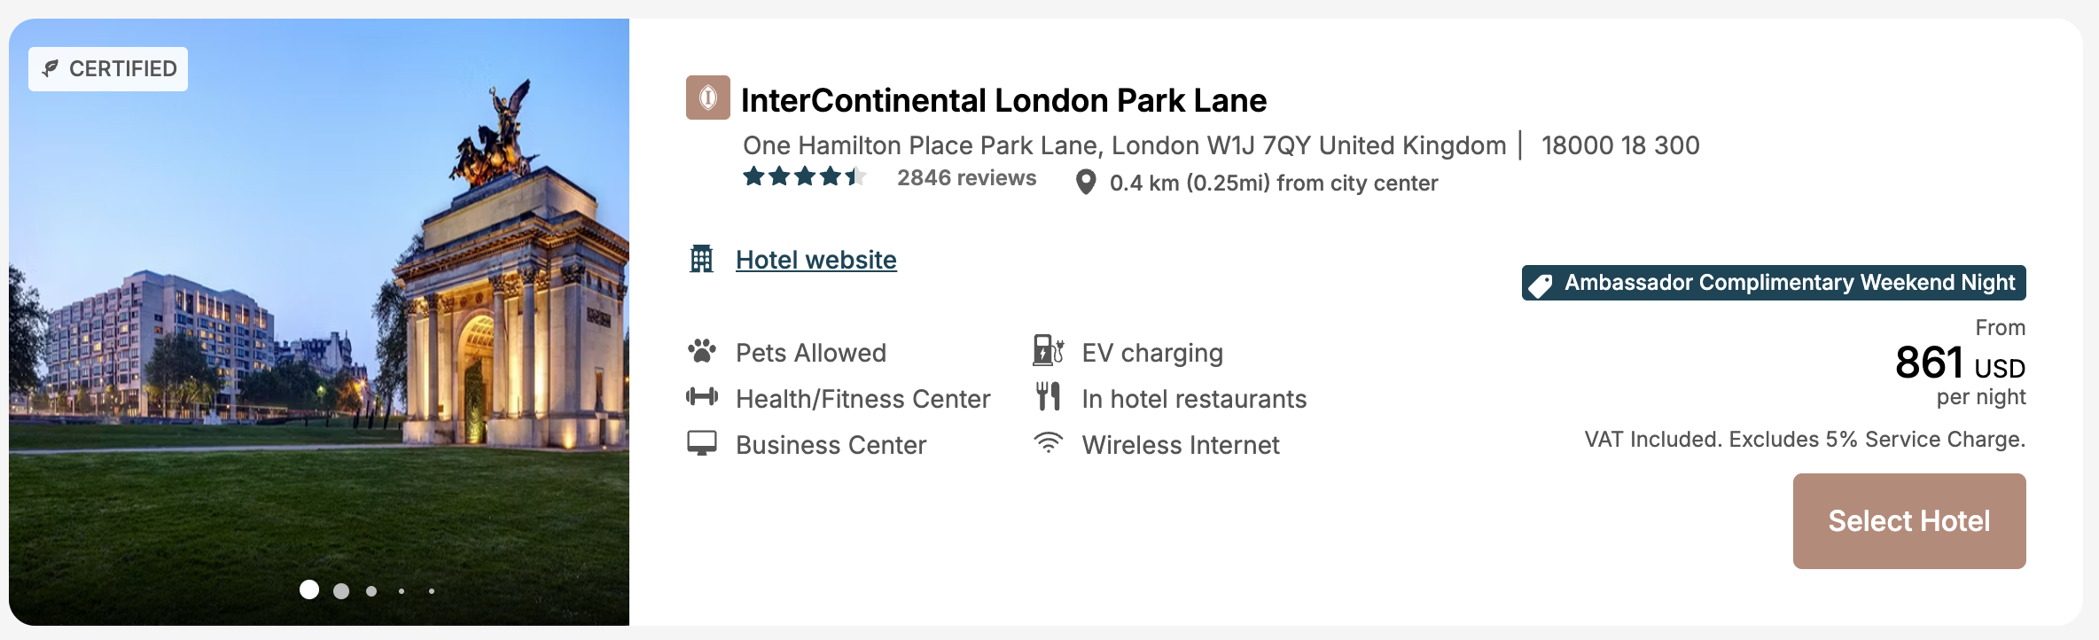2099x640 pixels.
Task: Select the Business Center monitor icon
Action: pos(703,444)
